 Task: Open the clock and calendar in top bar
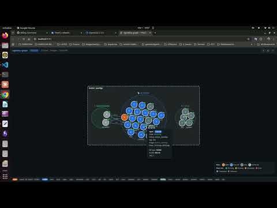point(144,28)
